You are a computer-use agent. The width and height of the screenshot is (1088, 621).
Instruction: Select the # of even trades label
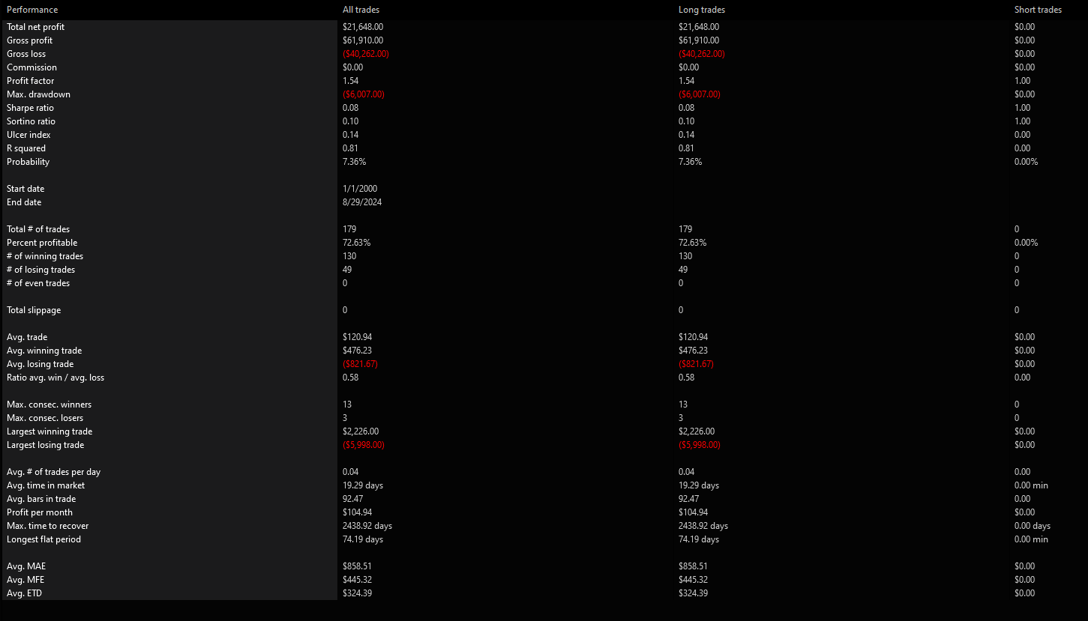pyautogui.click(x=38, y=283)
